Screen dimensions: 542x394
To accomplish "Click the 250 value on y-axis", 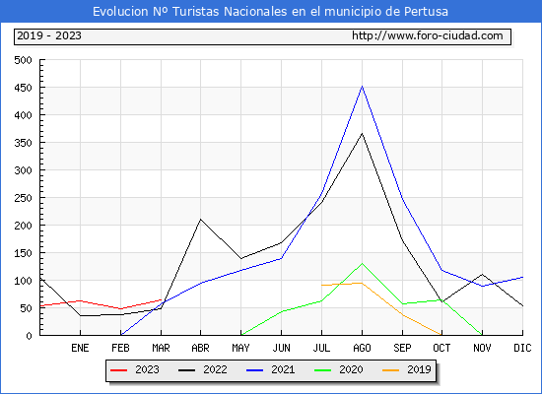I will 24,198.
